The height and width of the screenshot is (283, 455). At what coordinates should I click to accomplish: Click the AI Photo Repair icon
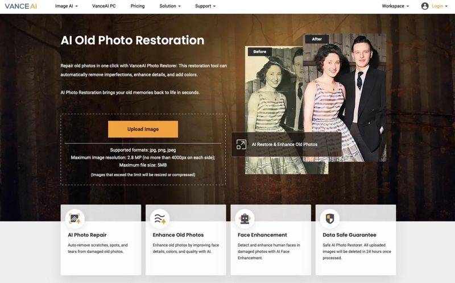pos(75,219)
